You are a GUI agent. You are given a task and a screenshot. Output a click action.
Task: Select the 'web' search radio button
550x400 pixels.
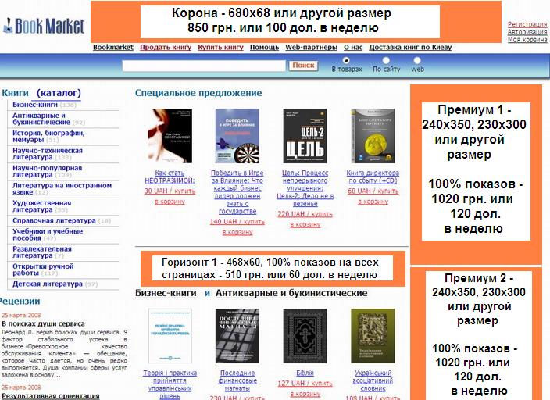(417, 60)
